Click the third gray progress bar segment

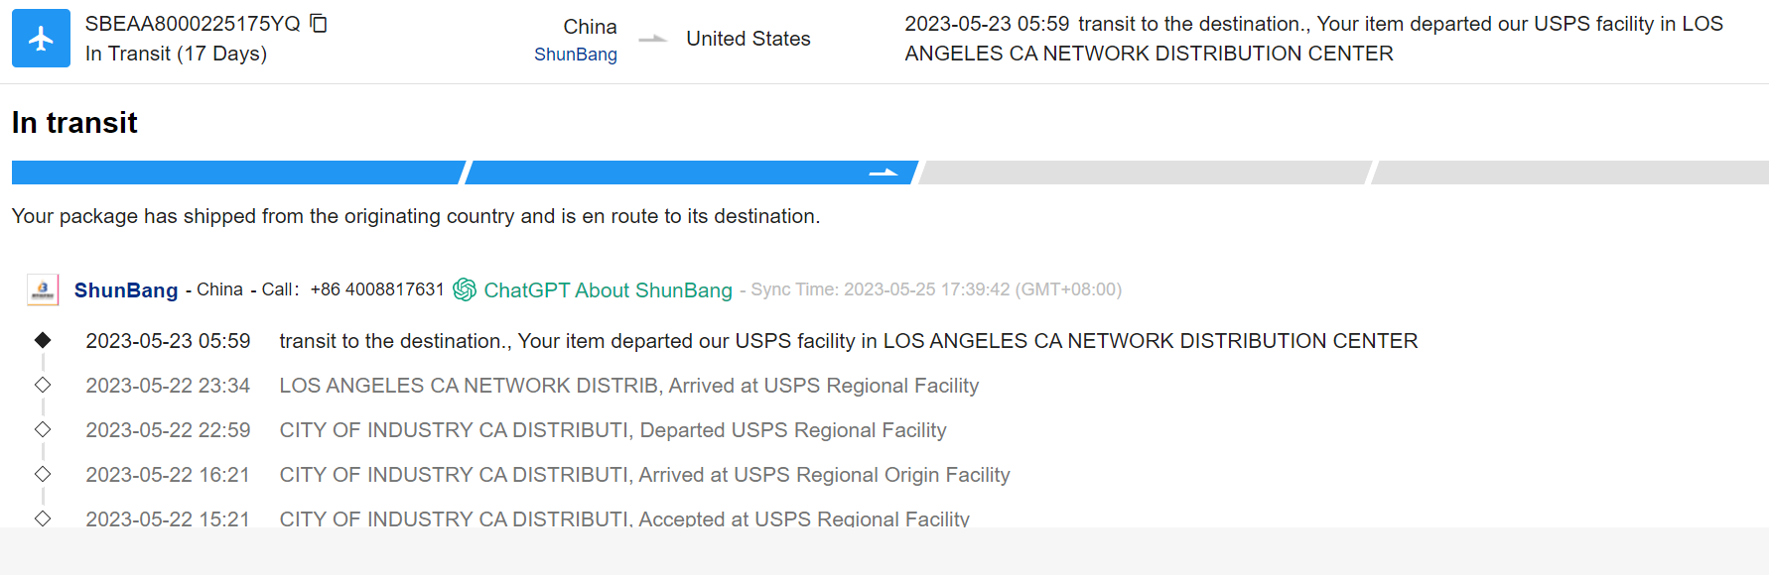(1145, 172)
